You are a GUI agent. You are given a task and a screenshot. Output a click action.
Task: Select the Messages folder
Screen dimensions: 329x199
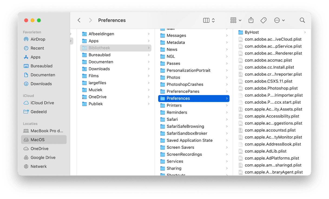[x=194, y=35]
